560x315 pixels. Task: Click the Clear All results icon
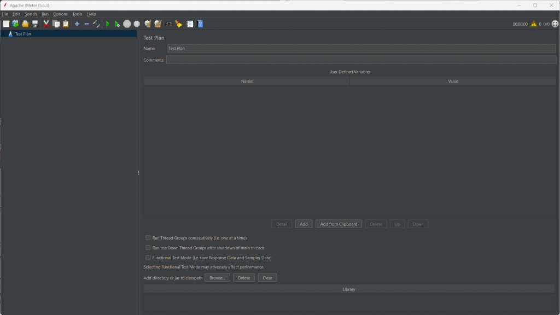[157, 24]
